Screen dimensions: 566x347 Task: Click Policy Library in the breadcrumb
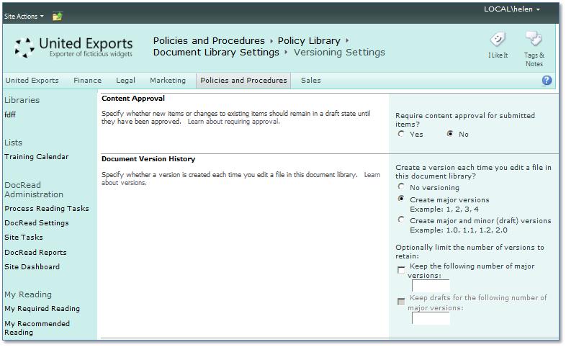click(309, 41)
